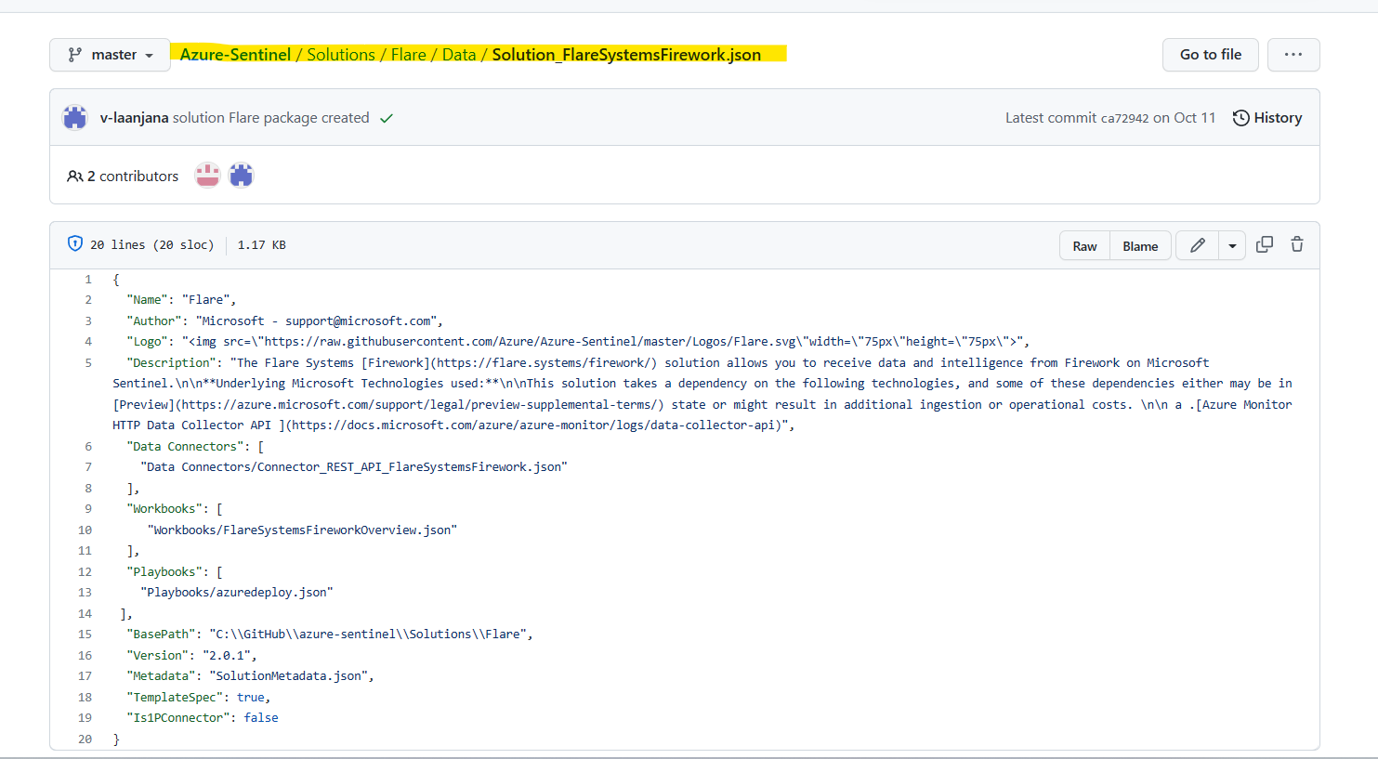This screenshot has height=759, width=1378.
Task: Click the 2 contributors label
Action: coord(123,176)
